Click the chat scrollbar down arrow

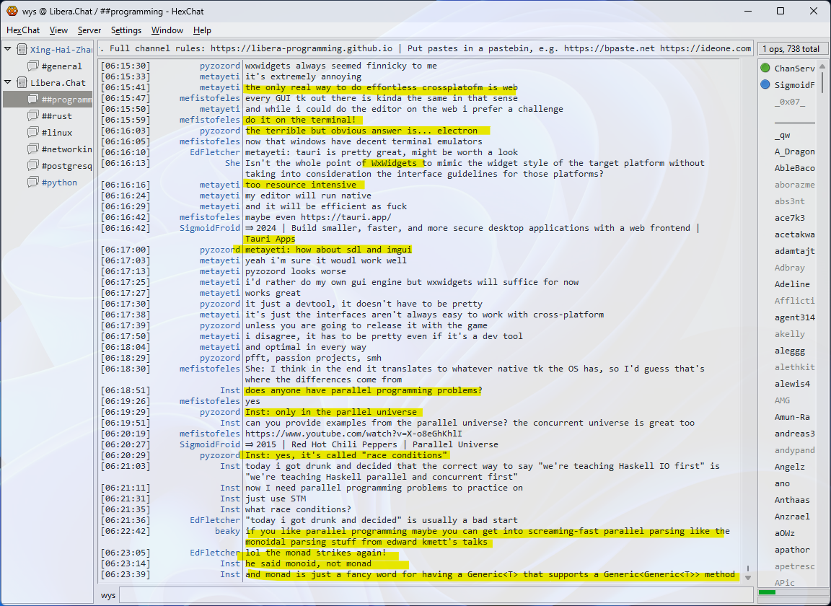click(x=747, y=576)
